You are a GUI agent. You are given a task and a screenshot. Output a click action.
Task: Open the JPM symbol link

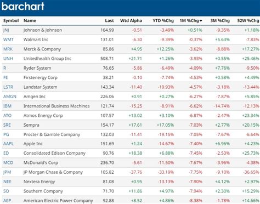[x=7, y=172]
